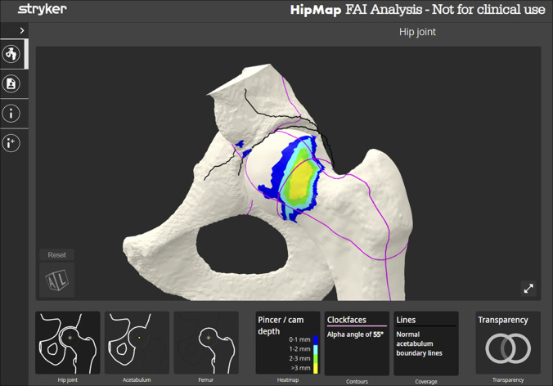Click the heatmap depth color scale bar
Image resolution: width=553 pixels, height=386 pixels.
pyautogui.click(x=316, y=354)
